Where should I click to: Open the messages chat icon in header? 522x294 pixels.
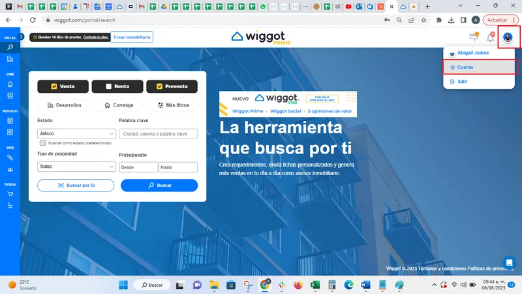[x=474, y=37]
